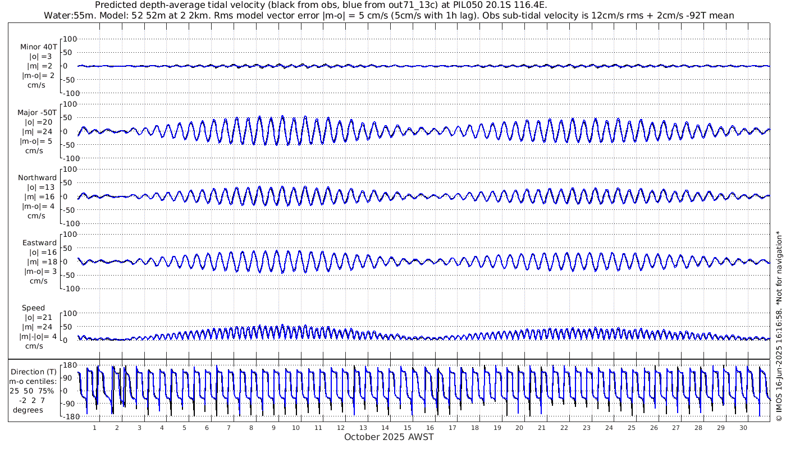
Task: Click day "21" on the date axis
Action: [542, 427]
